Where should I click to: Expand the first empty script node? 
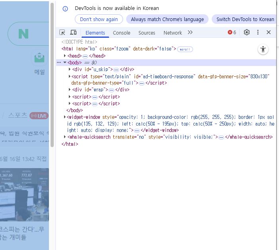coord(70,97)
